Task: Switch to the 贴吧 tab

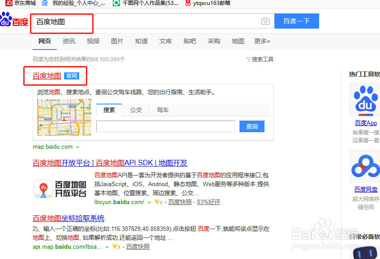Action: (x=189, y=41)
